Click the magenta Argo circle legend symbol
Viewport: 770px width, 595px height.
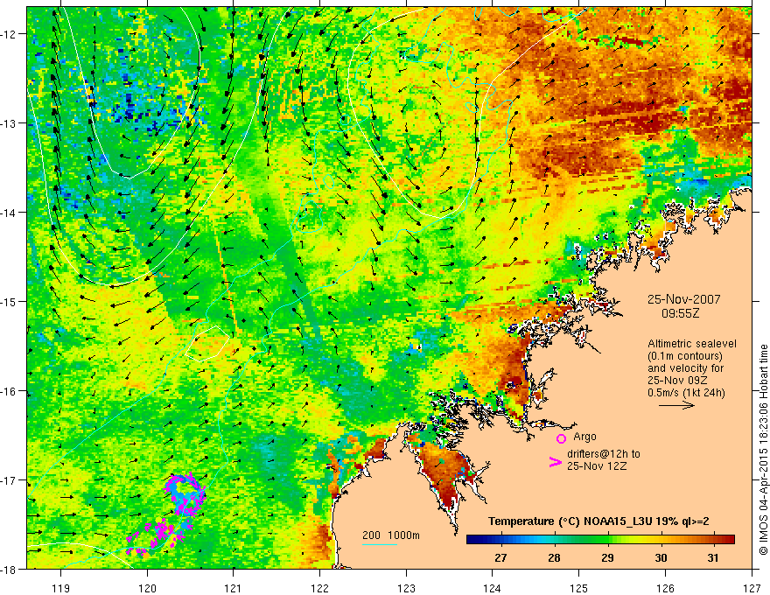[561, 438]
